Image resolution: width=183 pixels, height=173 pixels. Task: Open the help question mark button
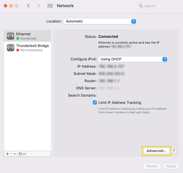[174, 151]
